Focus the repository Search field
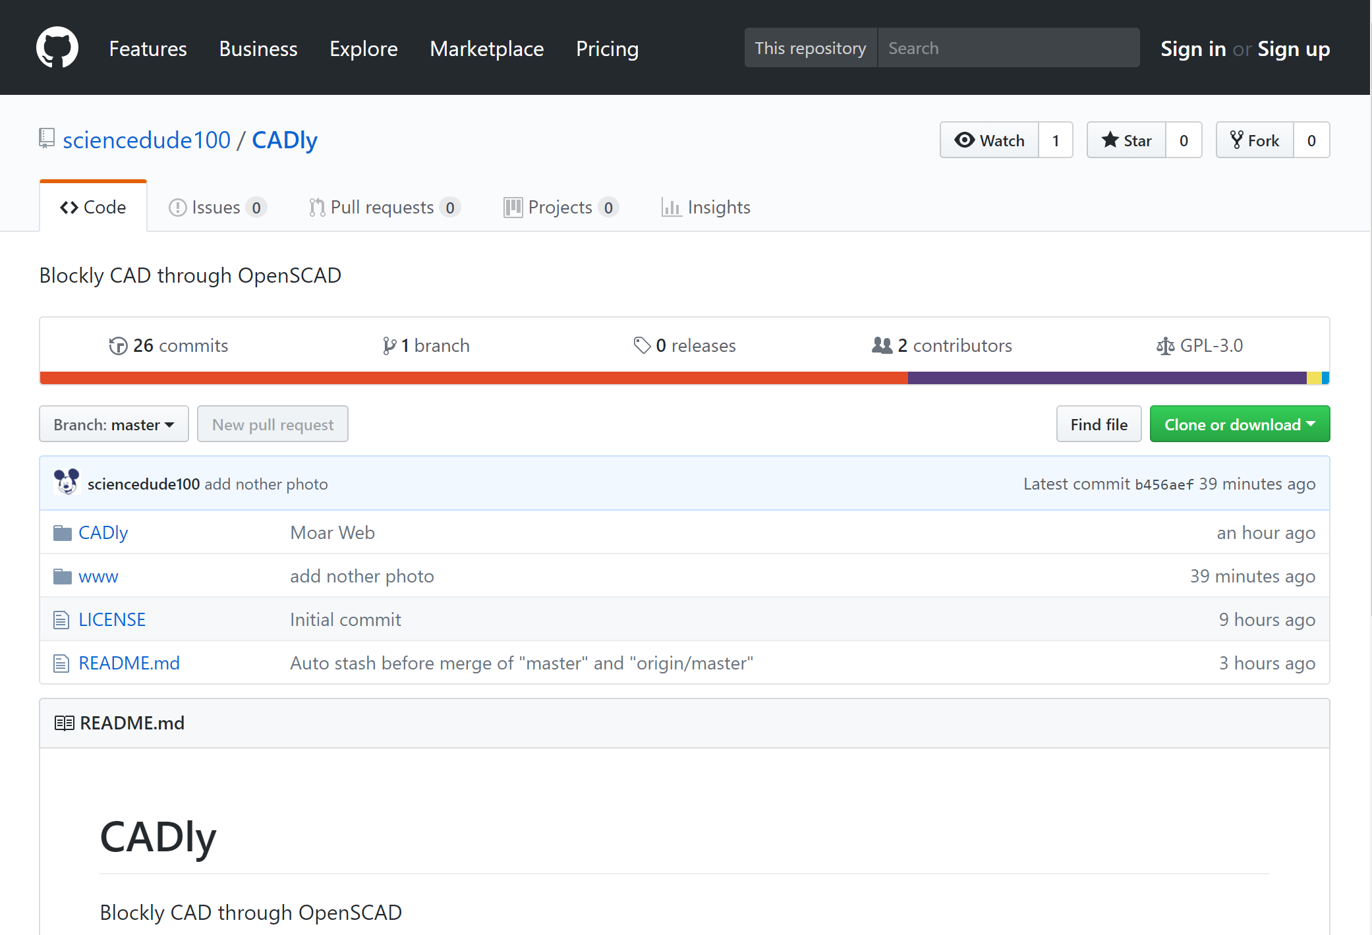Image resolution: width=1372 pixels, height=935 pixels. (x=1008, y=48)
